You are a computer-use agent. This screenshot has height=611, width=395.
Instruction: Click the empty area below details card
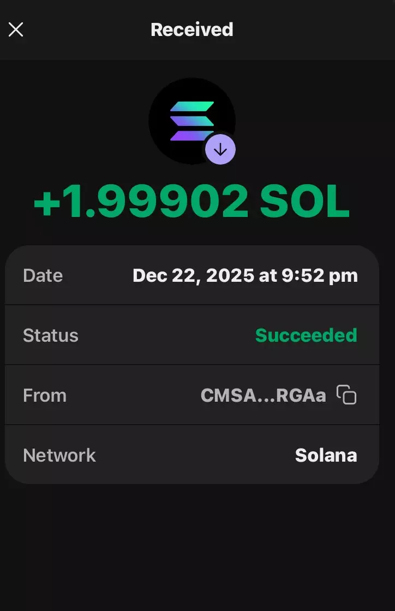coord(196,545)
